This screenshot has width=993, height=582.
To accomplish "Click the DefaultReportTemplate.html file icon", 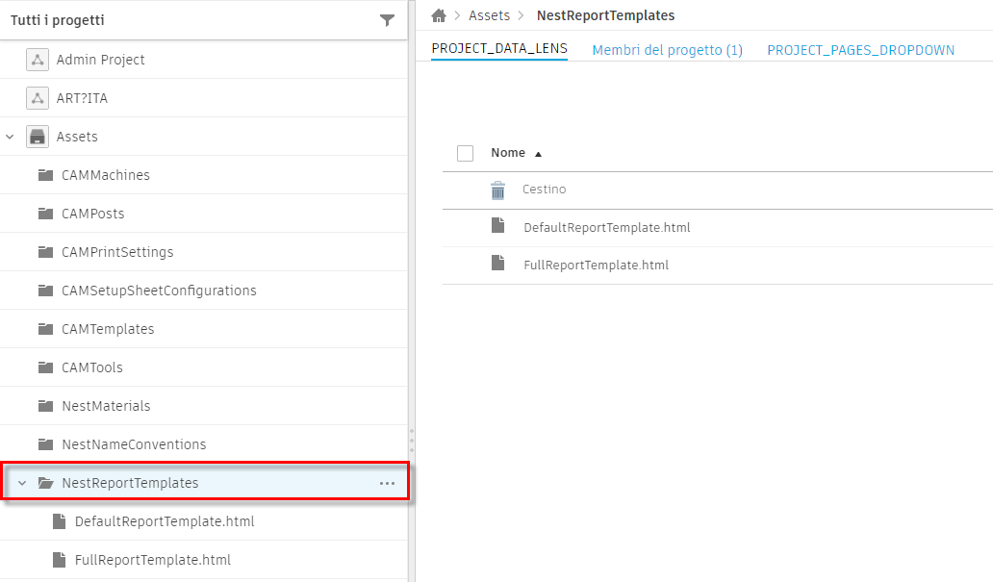I will (x=498, y=226).
